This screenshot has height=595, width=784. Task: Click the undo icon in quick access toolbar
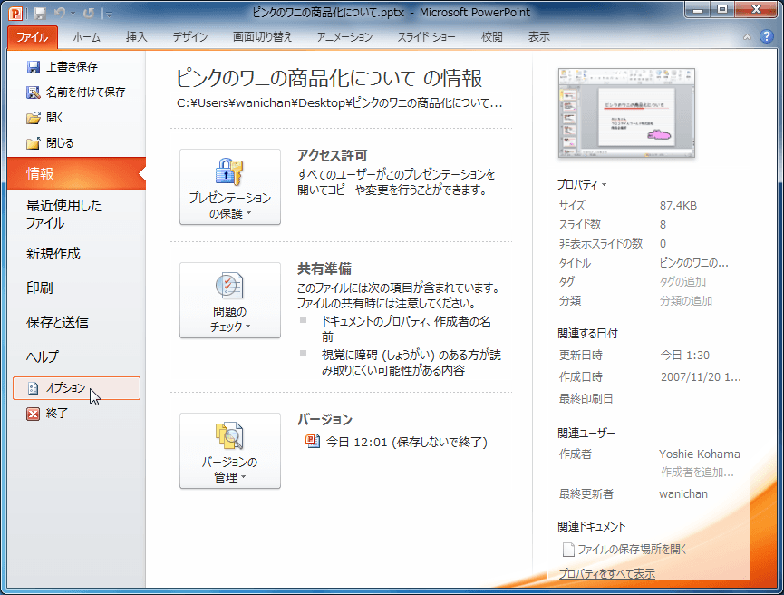[60, 13]
